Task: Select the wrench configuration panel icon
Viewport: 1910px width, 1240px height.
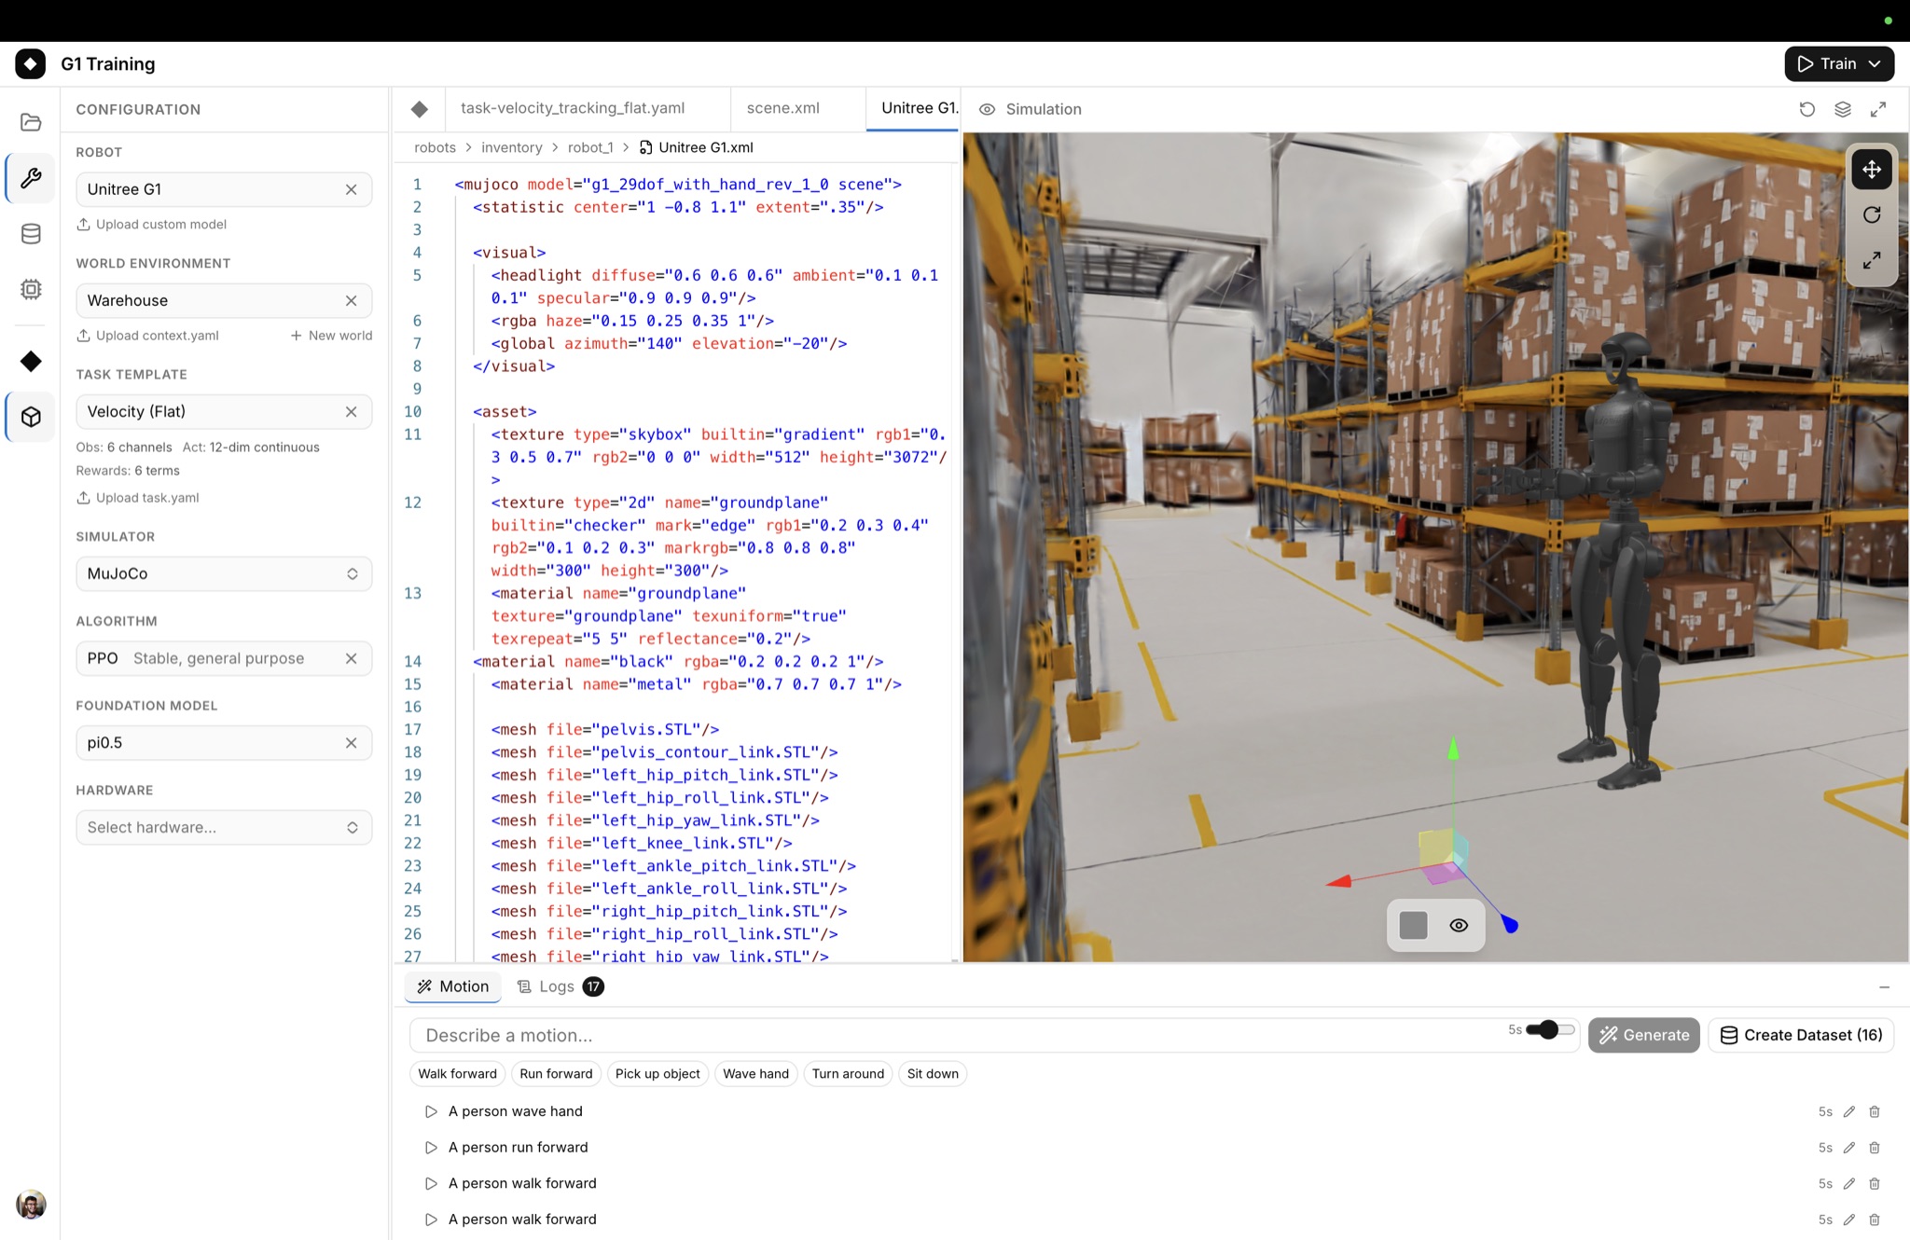Action: pyautogui.click(x=31, y=178)
